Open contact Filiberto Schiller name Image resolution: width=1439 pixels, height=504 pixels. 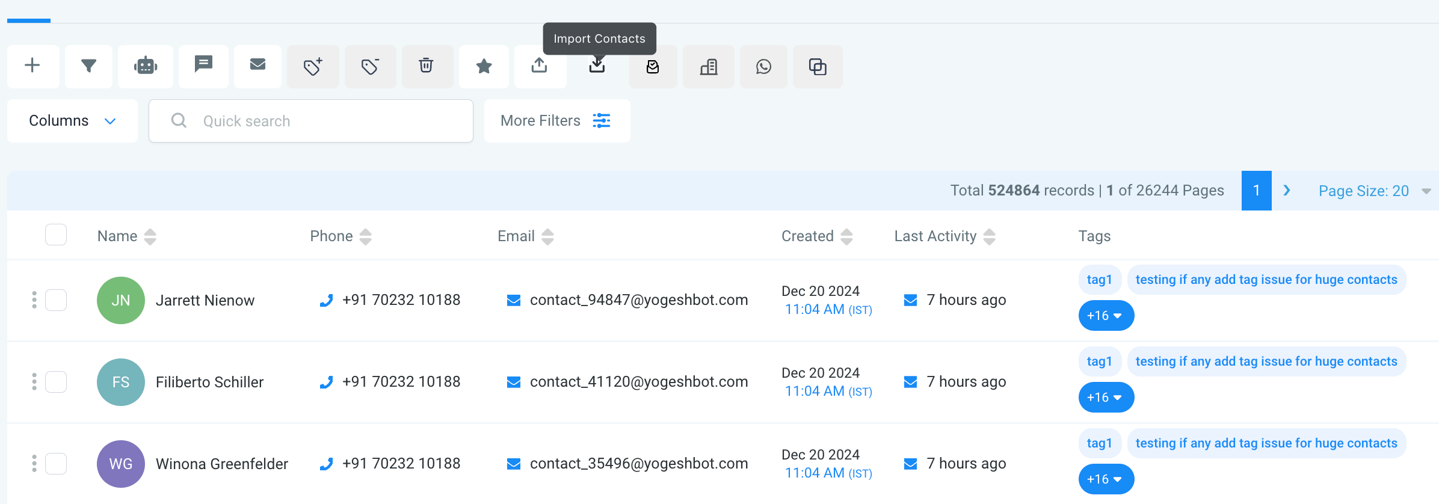210,382
